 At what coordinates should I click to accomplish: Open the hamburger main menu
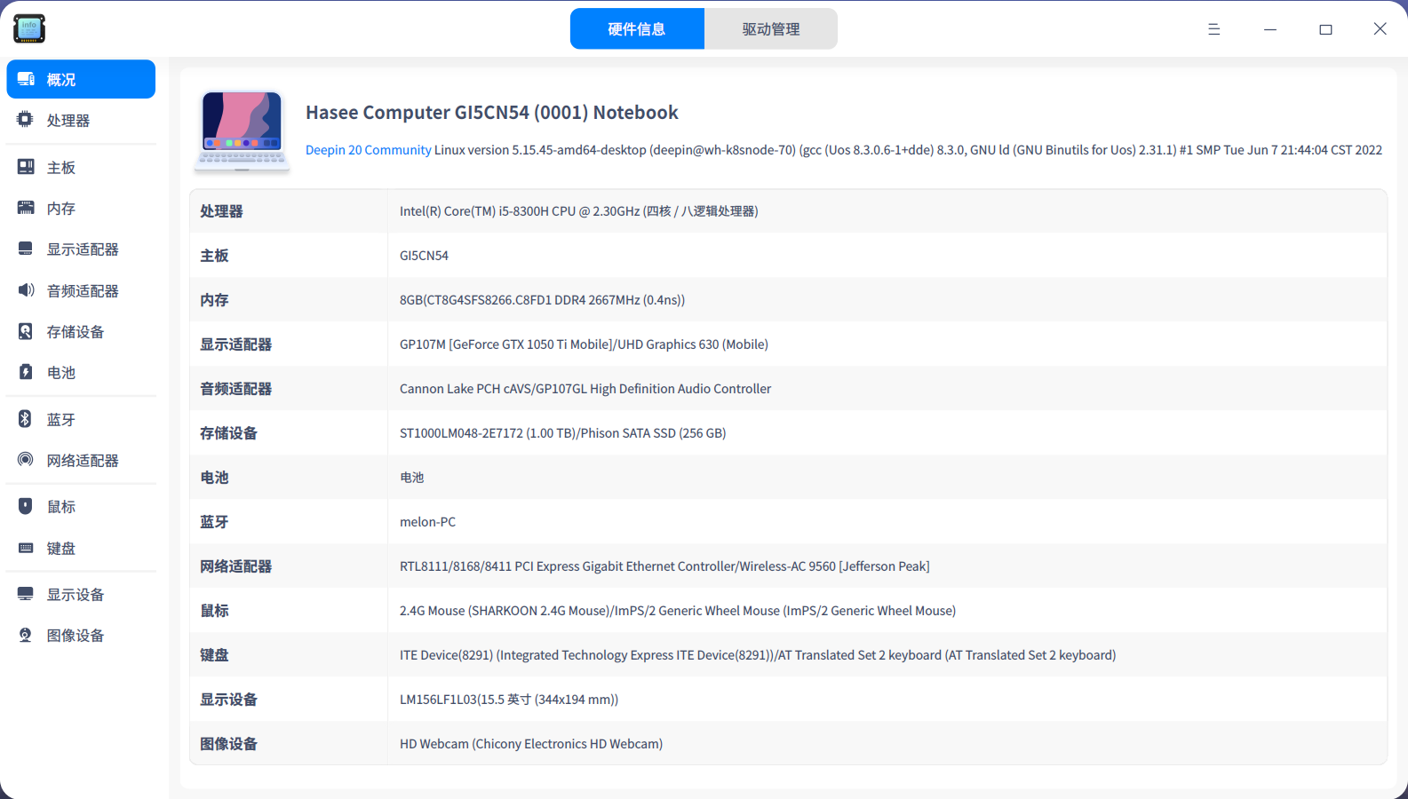(1213, 29)
